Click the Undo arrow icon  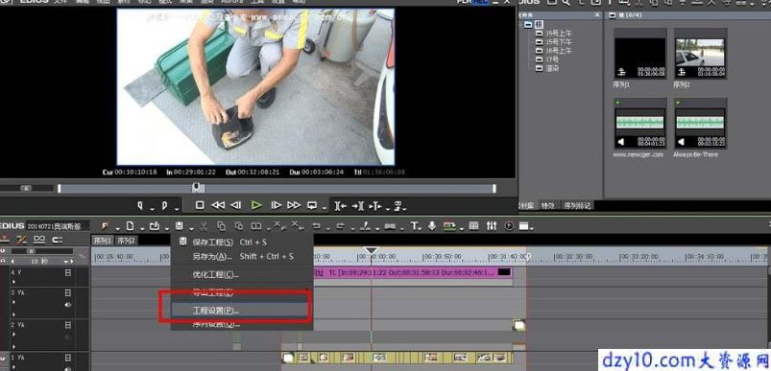pos(316,226)
